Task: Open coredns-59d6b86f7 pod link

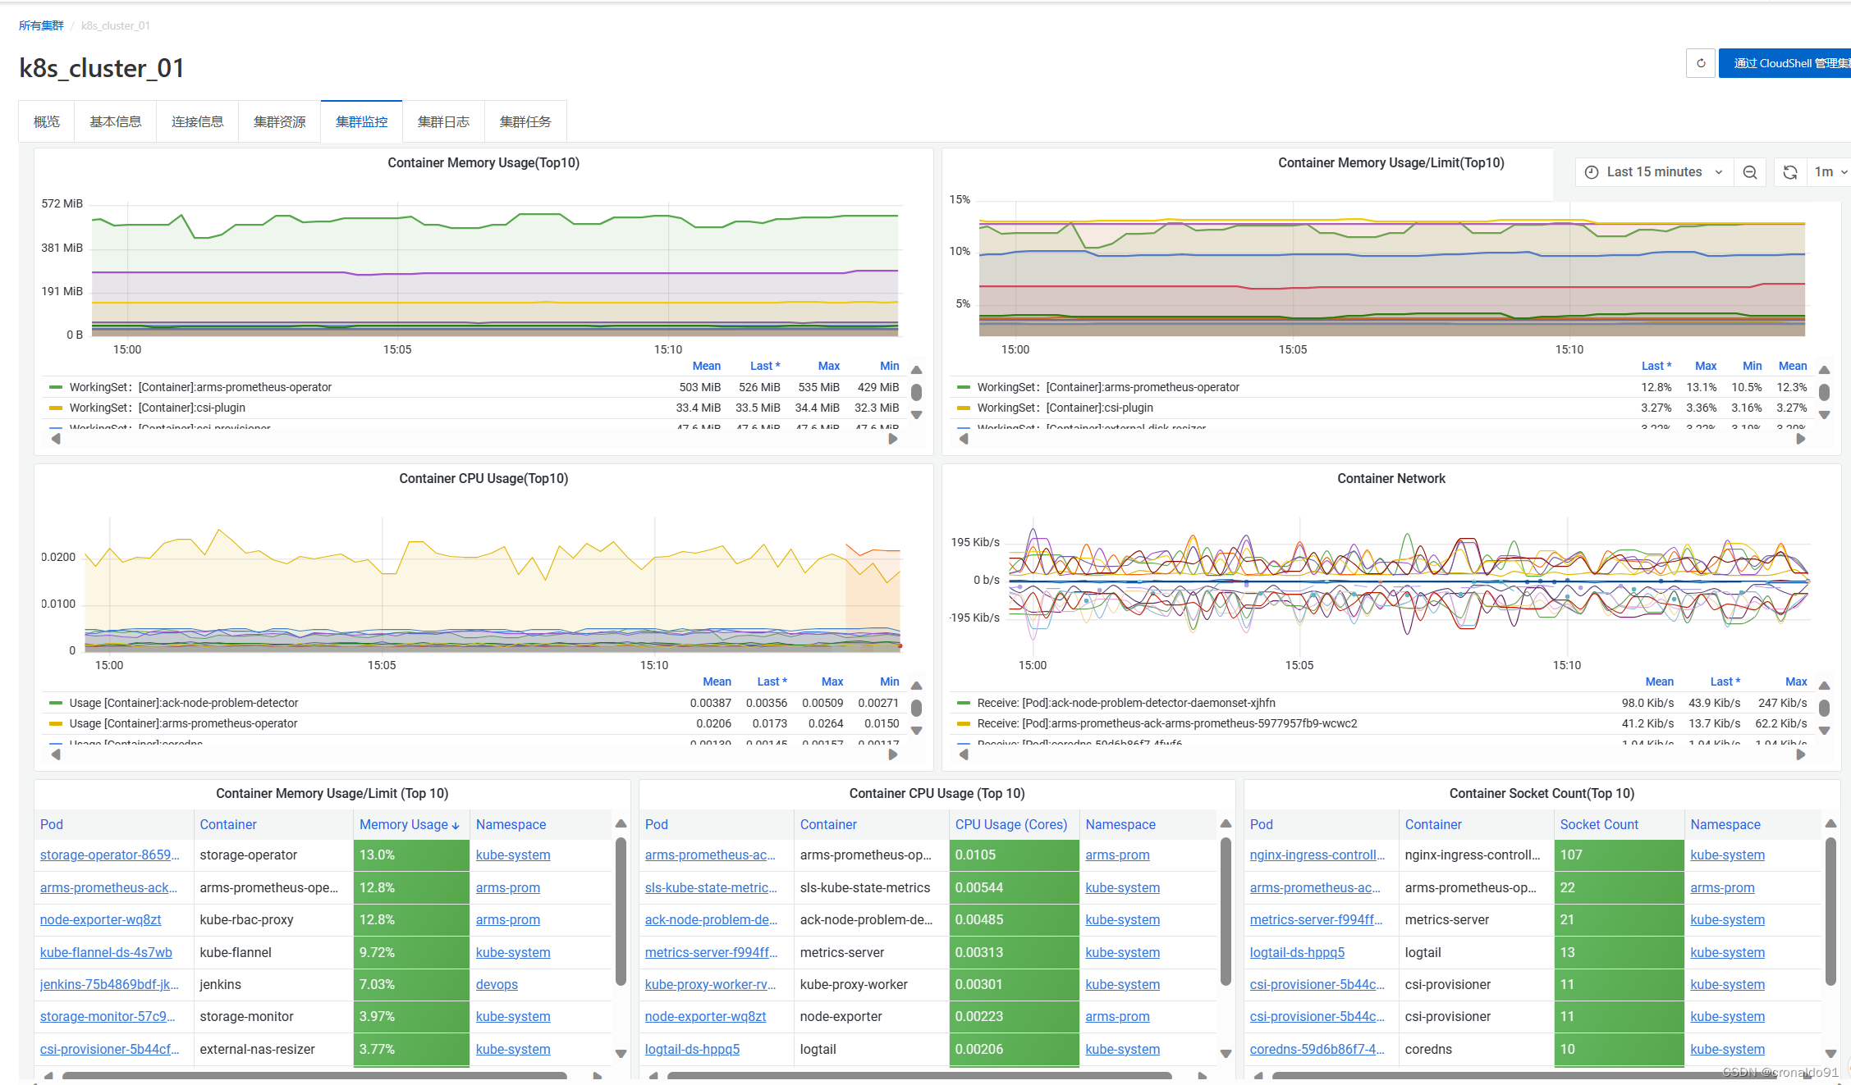Action: (1317, 1049)
